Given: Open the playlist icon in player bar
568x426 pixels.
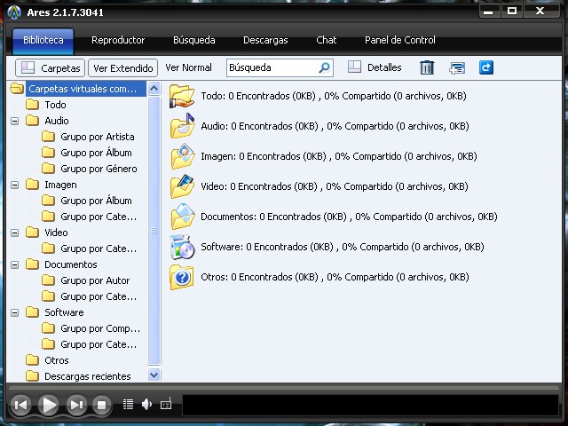Looking at the screenshot, I should pos(128,405).
